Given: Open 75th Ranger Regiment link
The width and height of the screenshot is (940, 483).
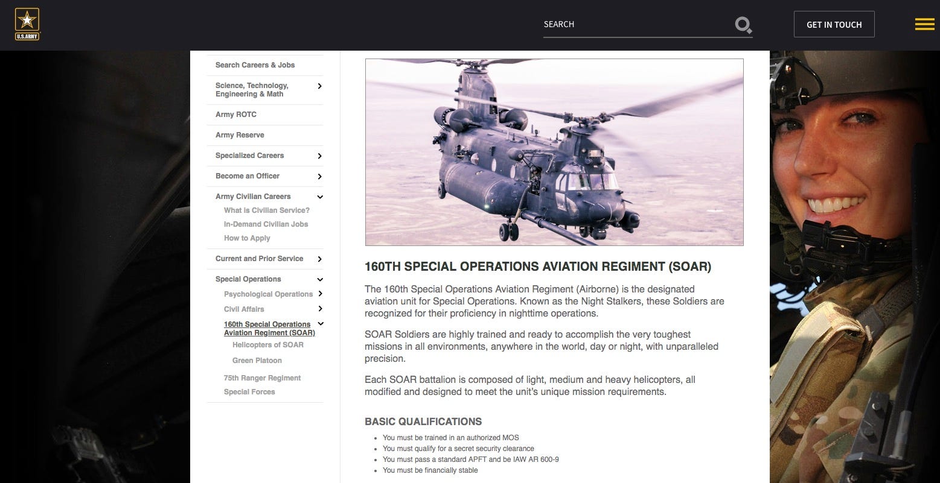Looking at the screenshot, I should 262,378.
